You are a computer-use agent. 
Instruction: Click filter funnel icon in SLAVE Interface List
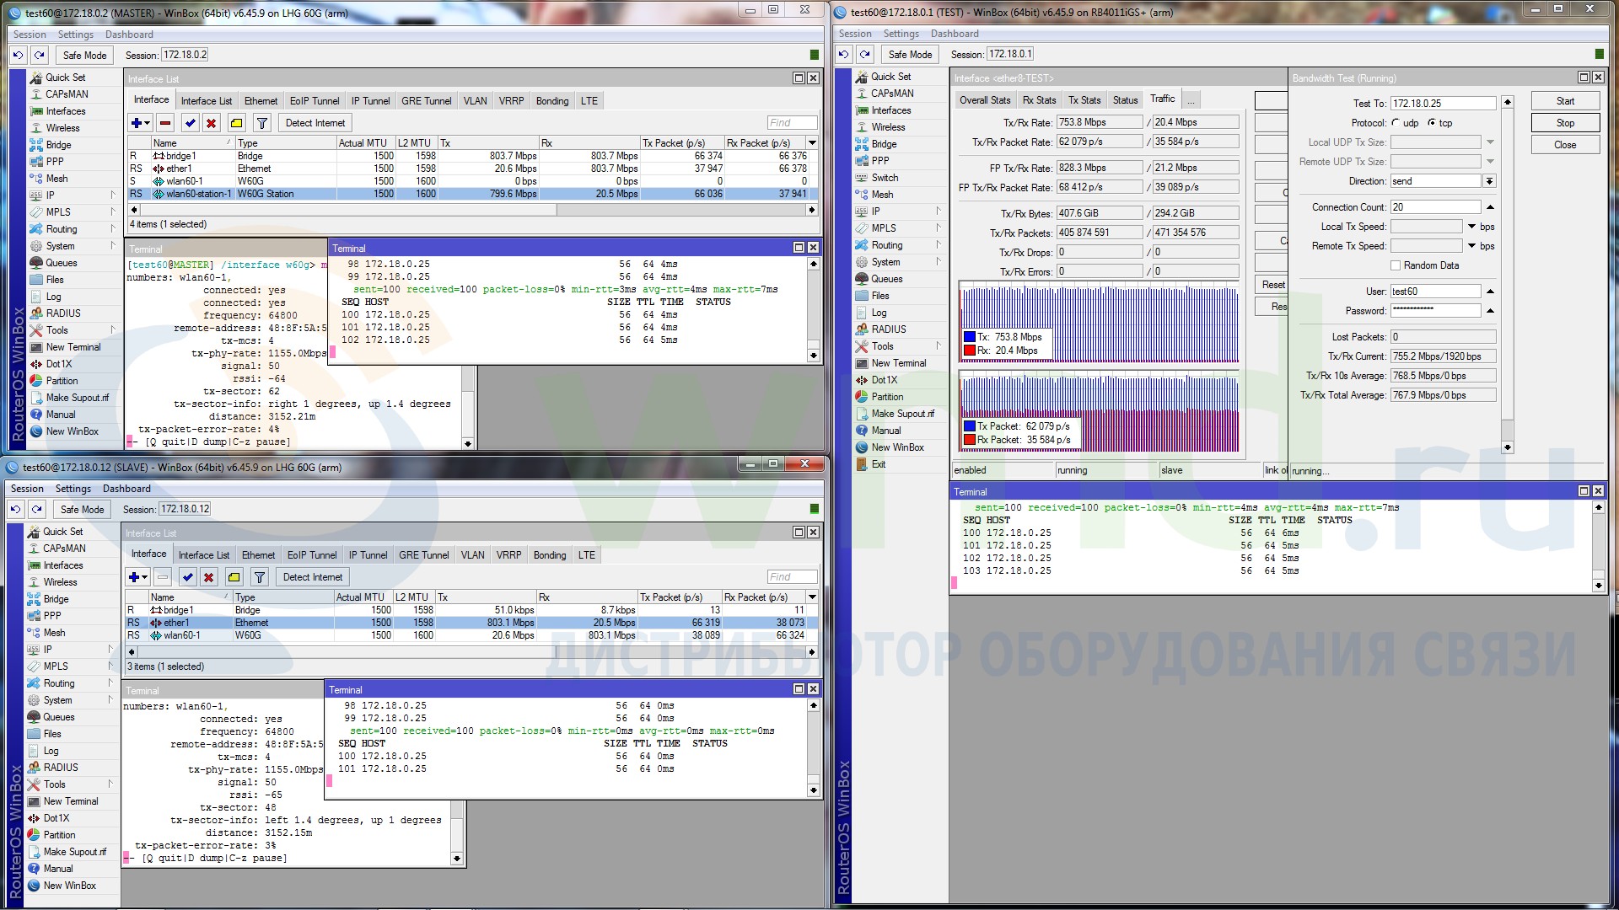click(x=260, y=577)
